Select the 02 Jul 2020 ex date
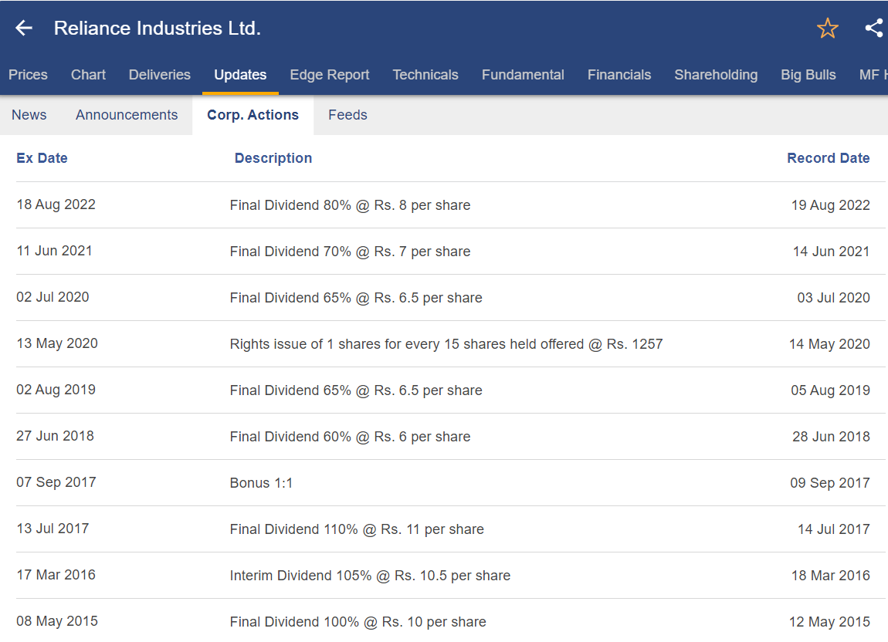This screenshot has height=642, width=888. tap(53, 297)
